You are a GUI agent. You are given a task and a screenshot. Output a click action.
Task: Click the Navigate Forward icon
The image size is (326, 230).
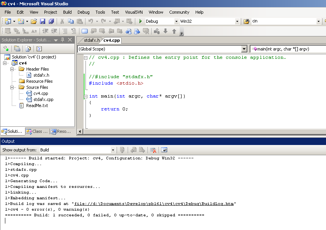[x=129, y=21]
